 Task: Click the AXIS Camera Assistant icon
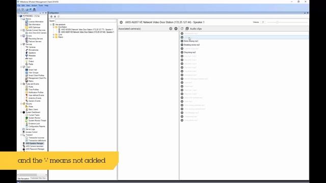pos(24,146)
